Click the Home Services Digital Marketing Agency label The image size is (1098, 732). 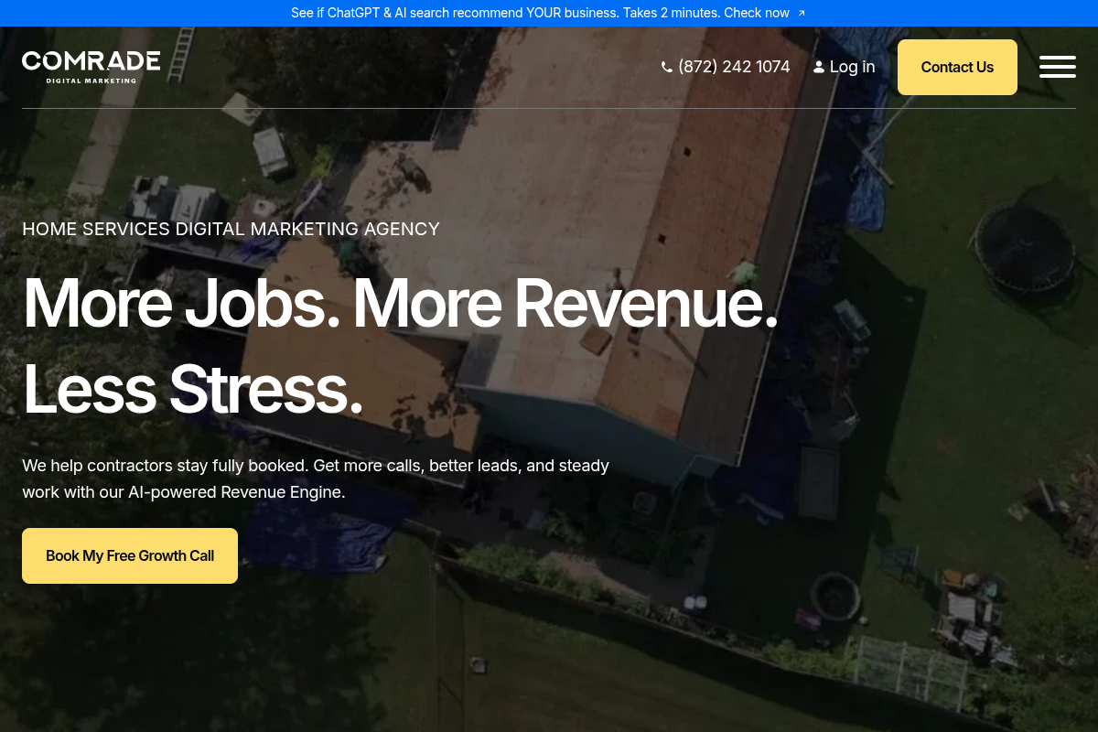coord(231,229)
